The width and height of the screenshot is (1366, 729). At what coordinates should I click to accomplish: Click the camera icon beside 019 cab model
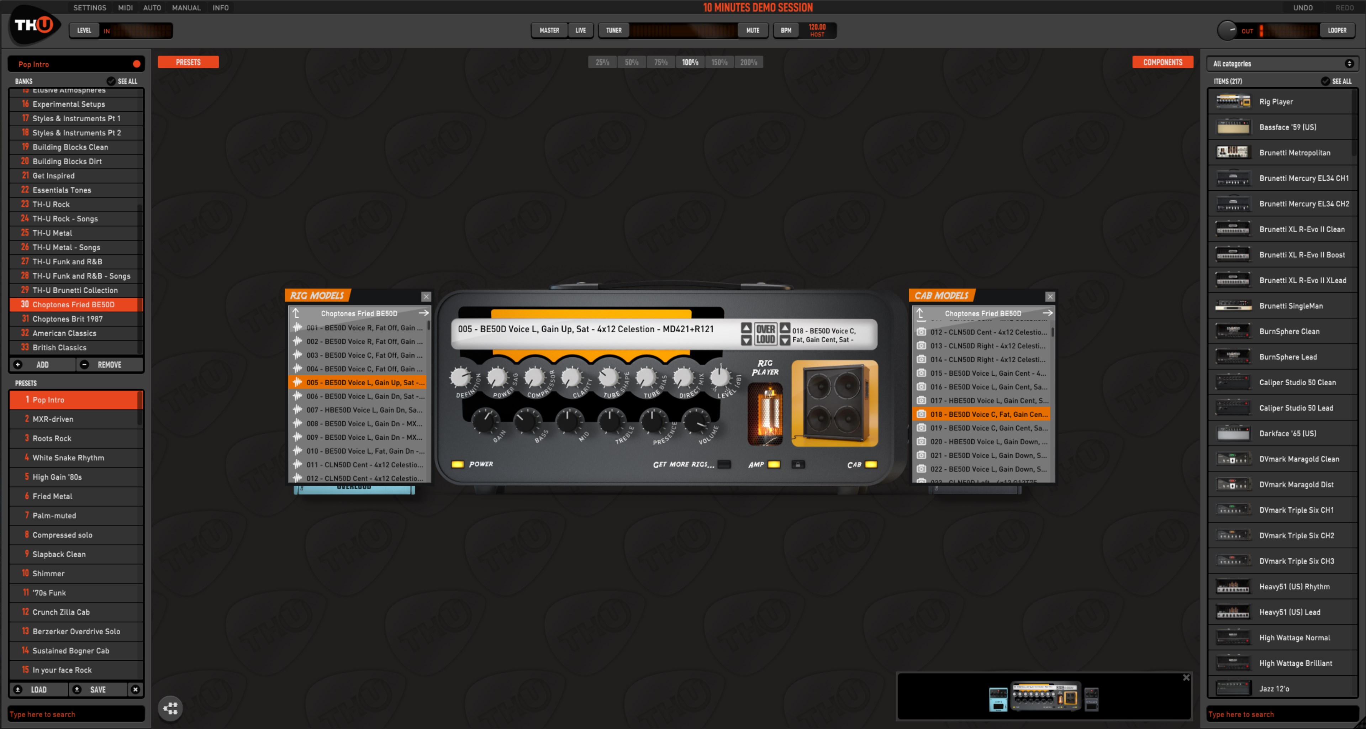pyautogui.click(x=922, y=428)
